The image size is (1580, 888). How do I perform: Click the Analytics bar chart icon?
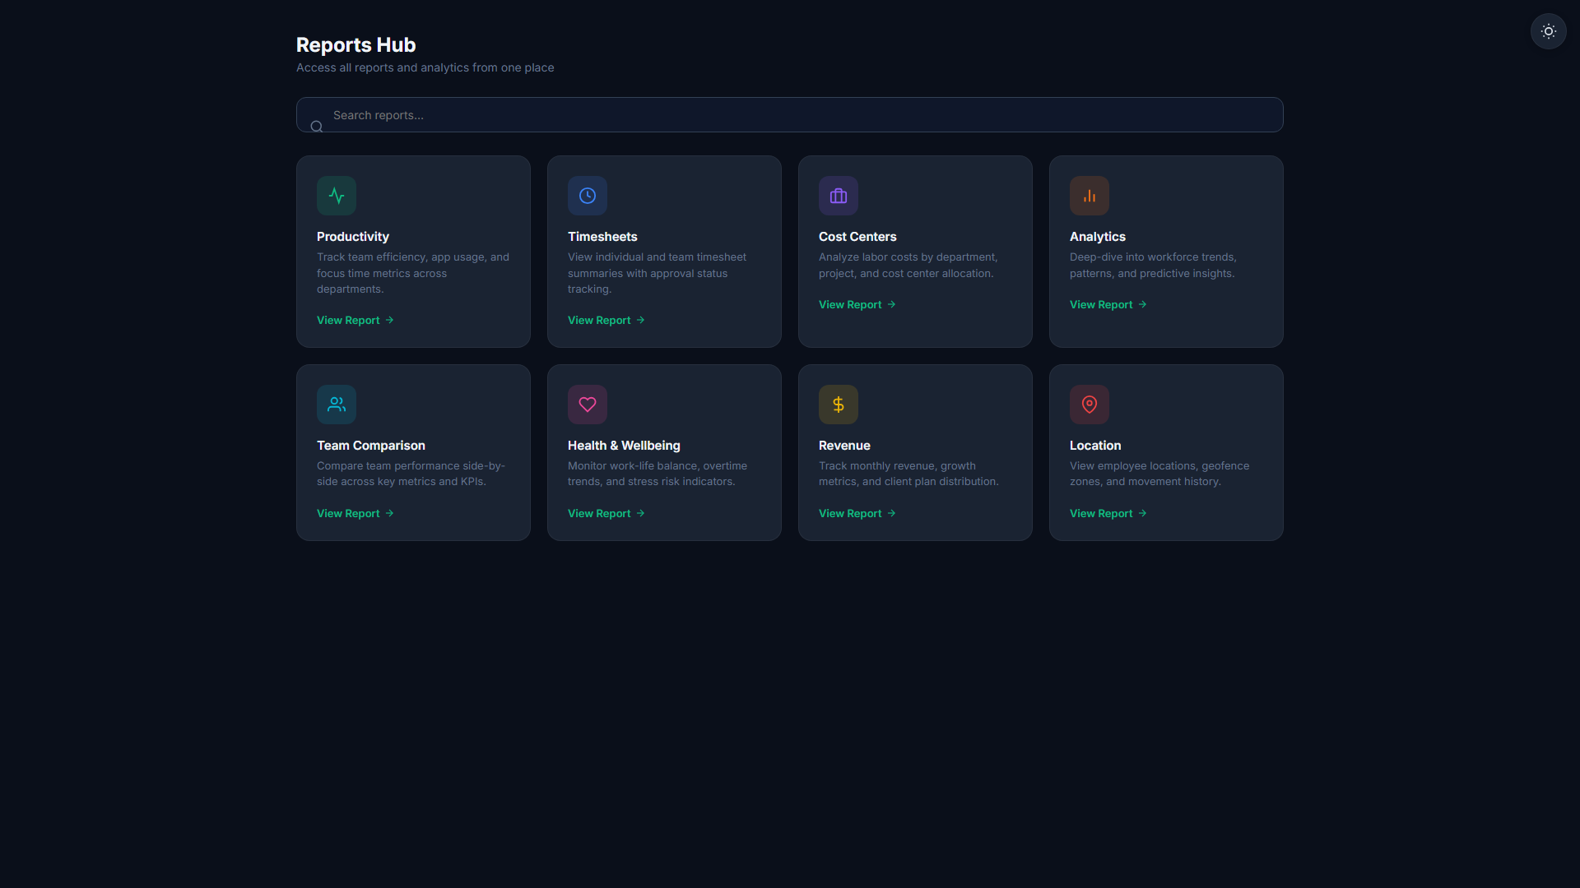(1090, 196)
